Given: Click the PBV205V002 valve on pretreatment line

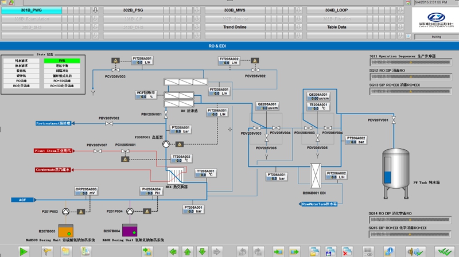Looking at the screenshot, I should [x=108, y=123].
